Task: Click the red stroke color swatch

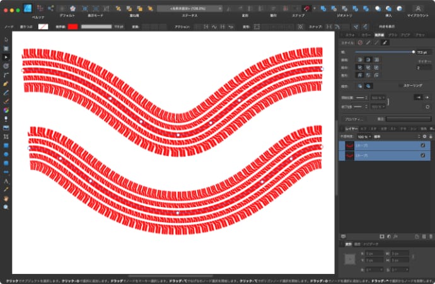Action: tap(72, 27)
